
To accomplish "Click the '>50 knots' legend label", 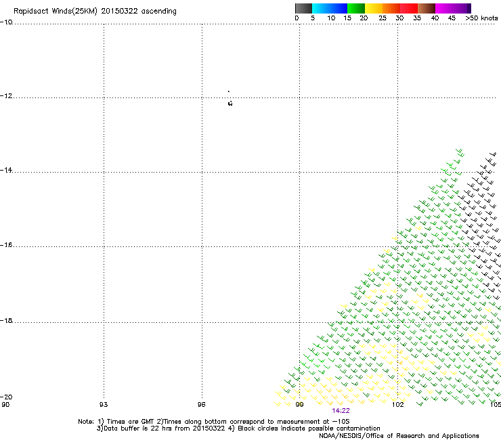I will click(481, 18).
